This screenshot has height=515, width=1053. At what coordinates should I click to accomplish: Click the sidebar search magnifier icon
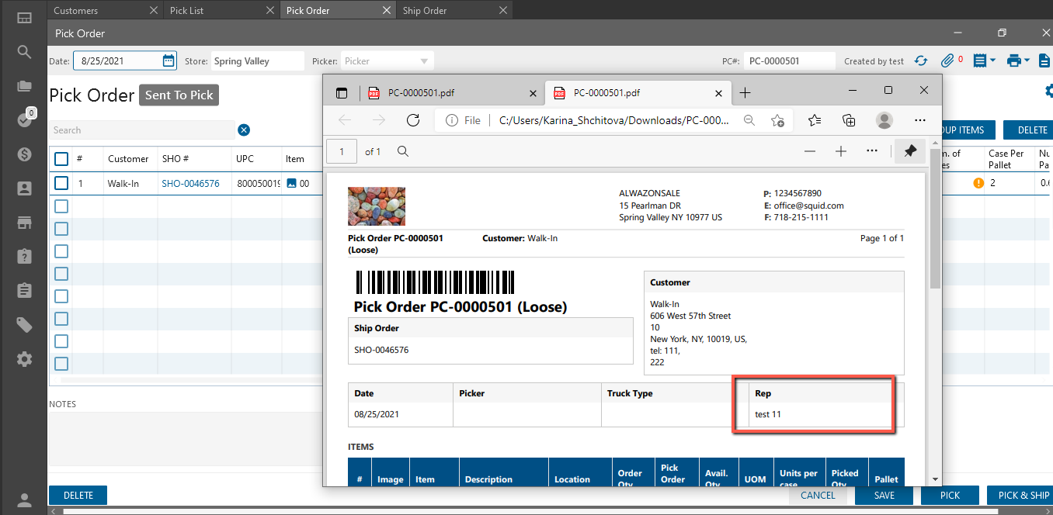tap(24, 52)
